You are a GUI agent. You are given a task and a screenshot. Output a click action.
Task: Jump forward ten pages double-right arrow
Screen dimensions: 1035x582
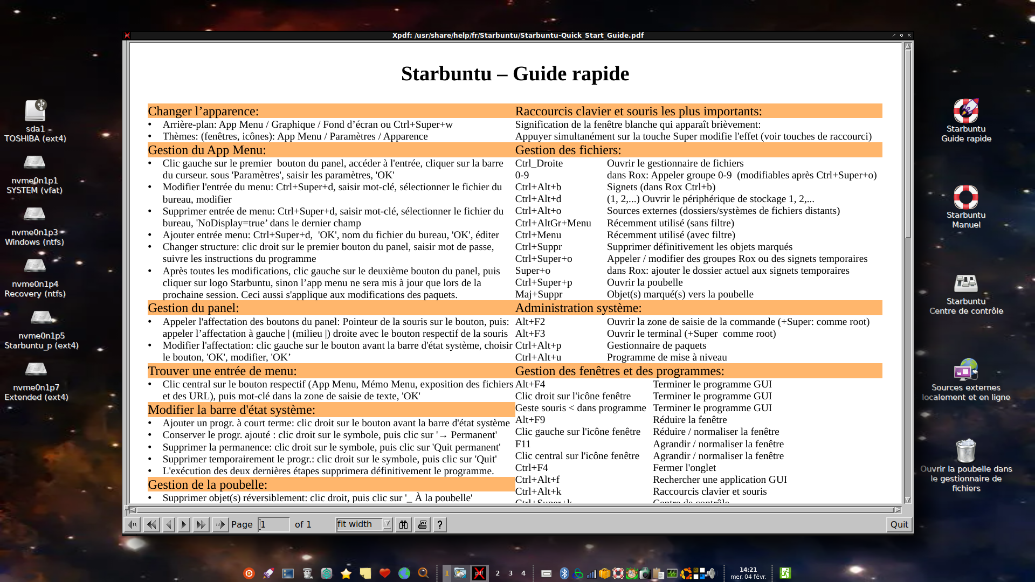201,524
